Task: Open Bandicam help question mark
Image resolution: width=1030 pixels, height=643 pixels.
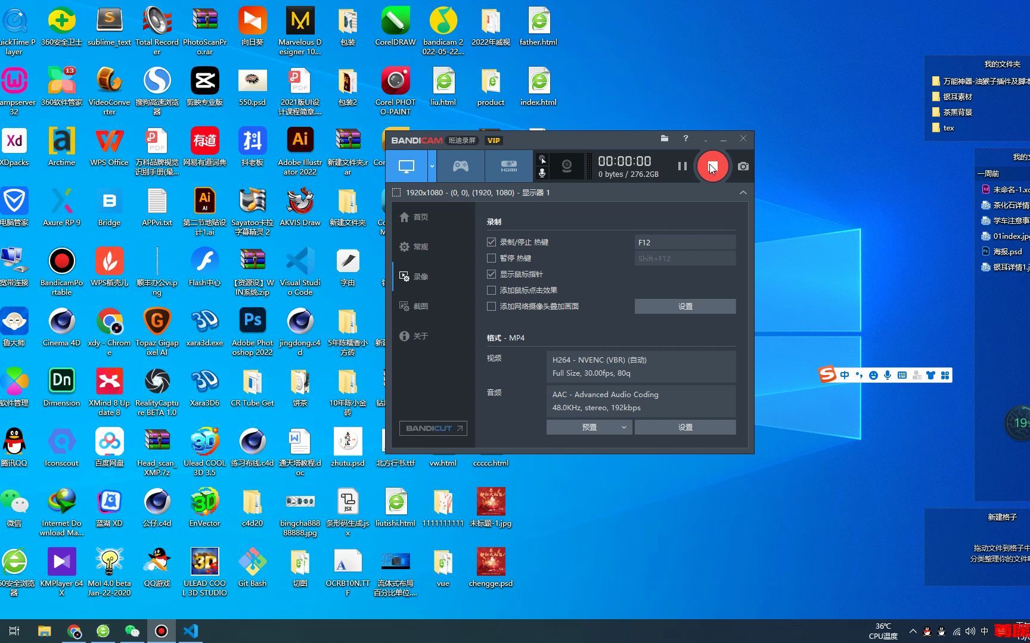Action: pos(685,138)
